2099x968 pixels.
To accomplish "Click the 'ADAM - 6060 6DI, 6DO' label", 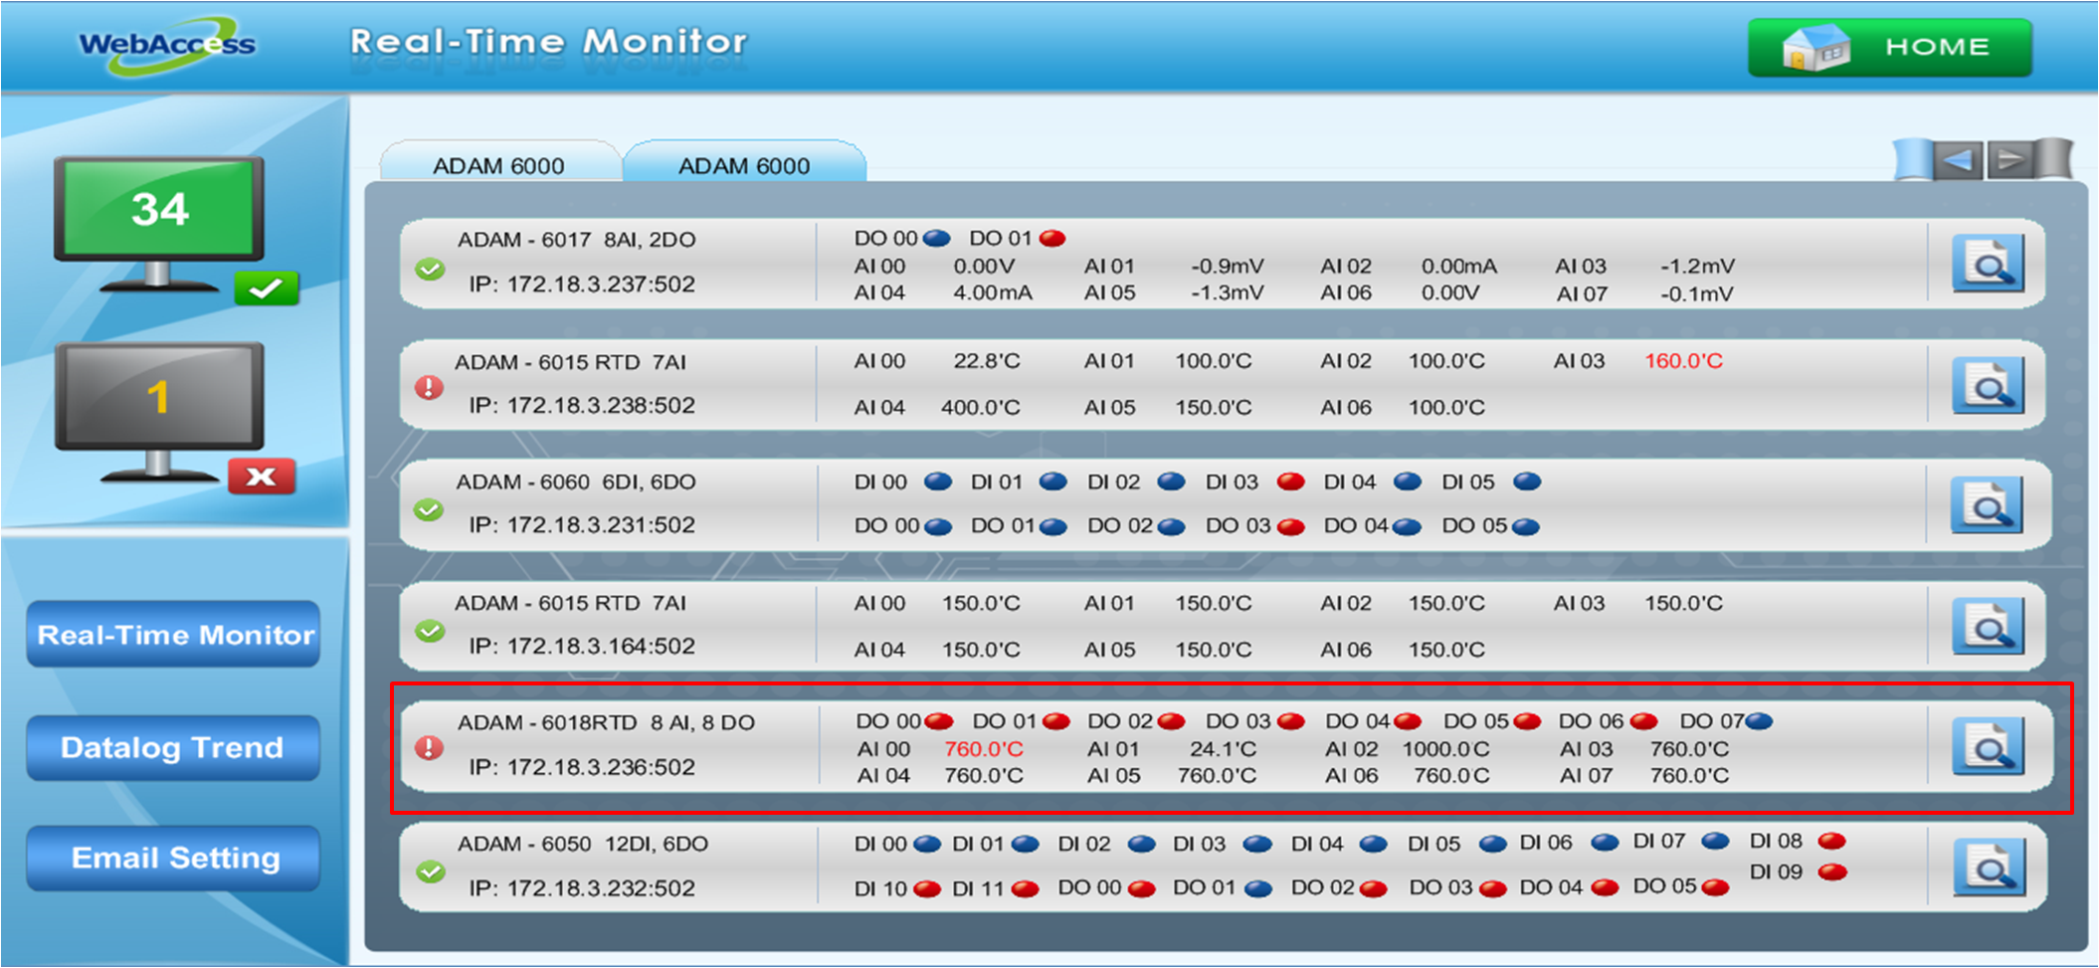I will [x=576, y=483].
